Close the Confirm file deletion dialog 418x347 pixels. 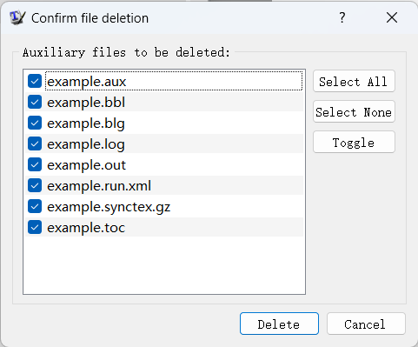[392, 18]
